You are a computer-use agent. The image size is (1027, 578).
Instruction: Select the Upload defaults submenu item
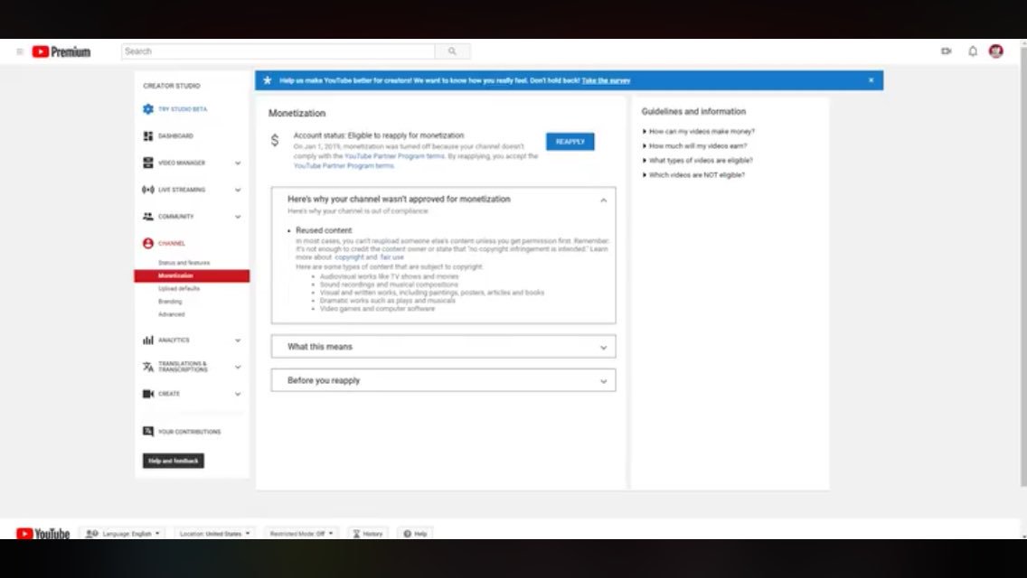(x=179, y=289)
